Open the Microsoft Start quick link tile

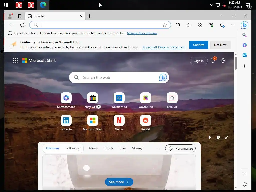[92, 123]
